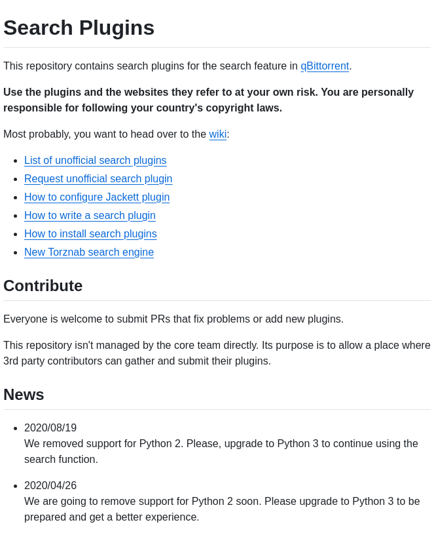Image resolution: width=434 pixels, height=556 pixels.
Task: Visit How to write a search plugin
Action: click(90, 216)
